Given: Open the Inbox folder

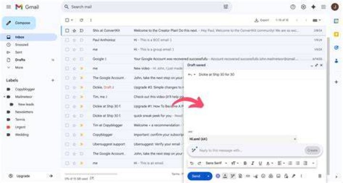Looking at the screenshot, I should (29, 37).
